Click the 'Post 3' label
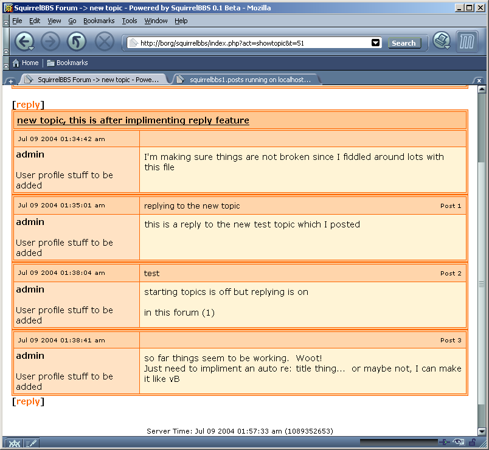 451,340
